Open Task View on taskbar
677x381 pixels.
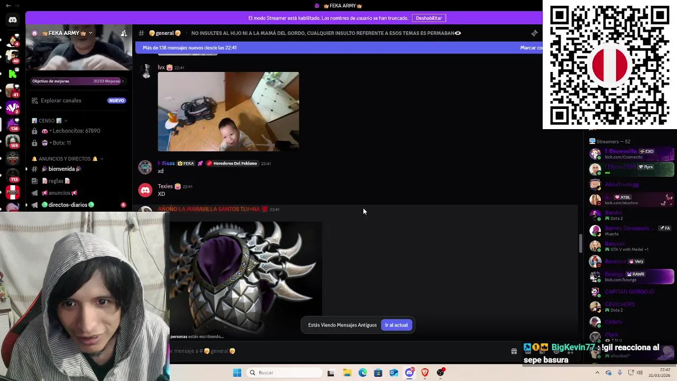point(331,373)
